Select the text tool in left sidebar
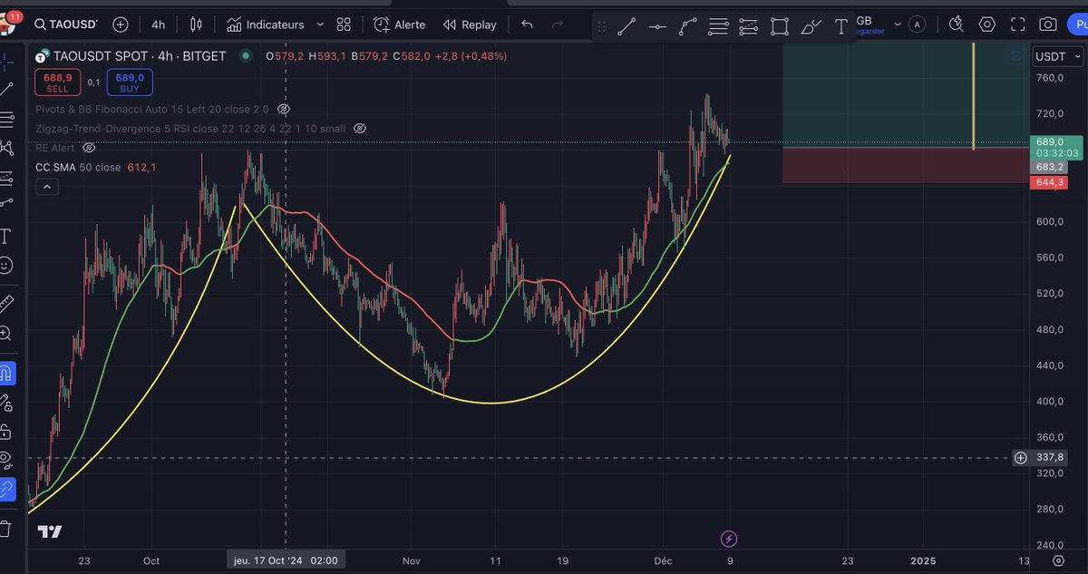Viewport: 1088px width, 574px height. [5, 237]
